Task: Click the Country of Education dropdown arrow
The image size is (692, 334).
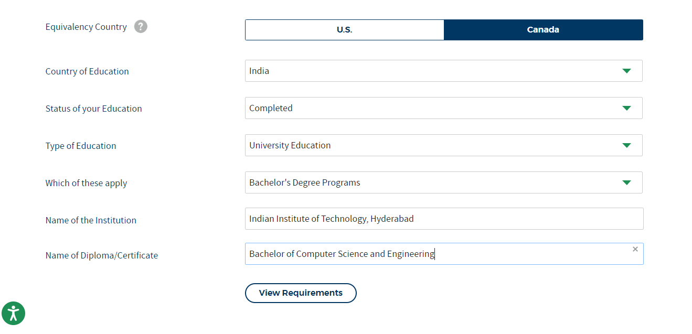Action: [626, 70]
